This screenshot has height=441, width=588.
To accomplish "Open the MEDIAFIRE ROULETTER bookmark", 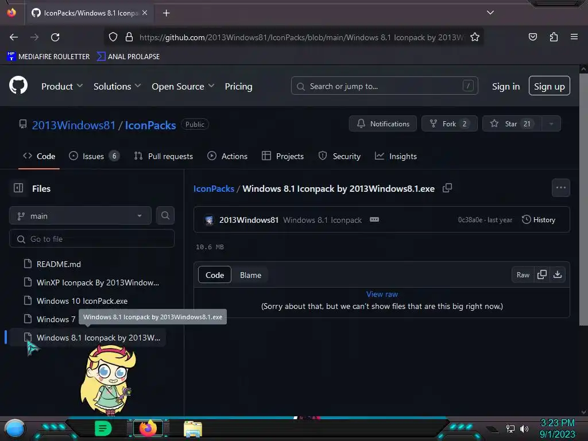I will click(48, 57).
